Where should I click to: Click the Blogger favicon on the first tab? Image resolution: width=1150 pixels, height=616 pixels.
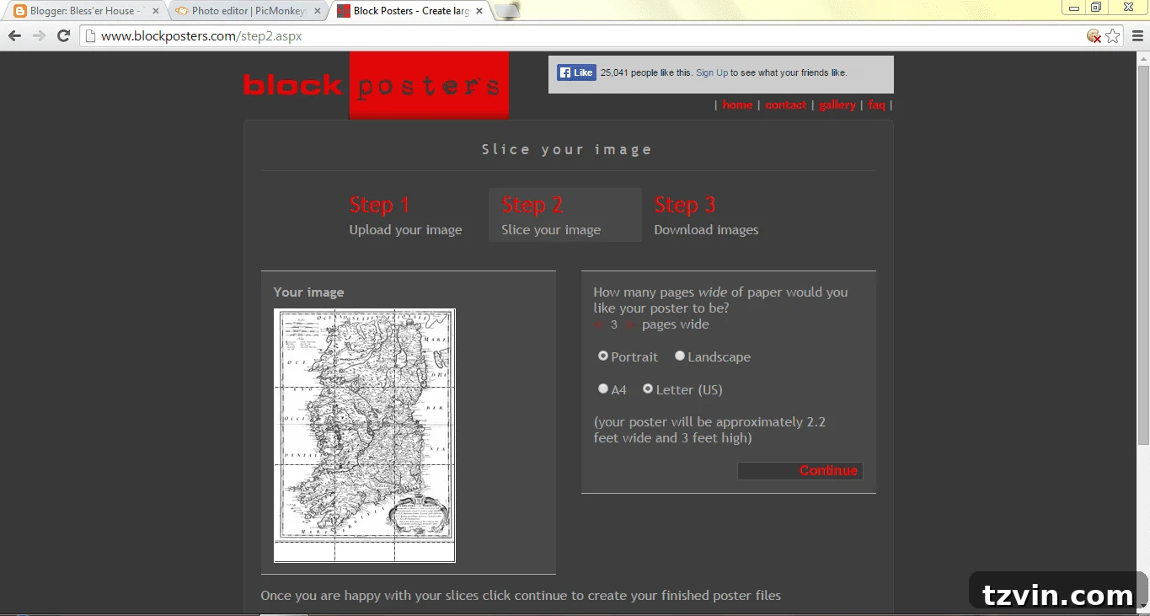pyautogui.click(x=20, y=11)
